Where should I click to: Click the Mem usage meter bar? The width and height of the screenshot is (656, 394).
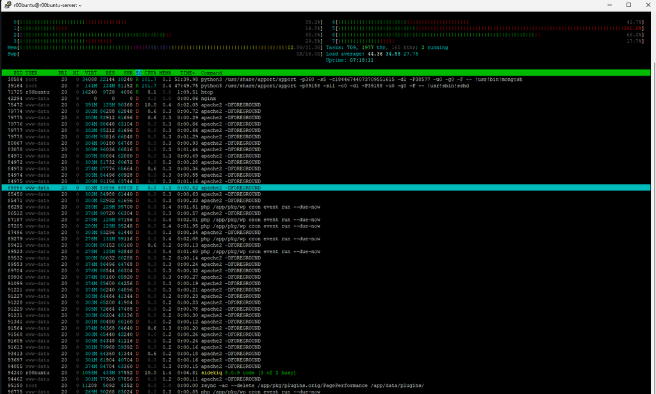pos(154,47)
